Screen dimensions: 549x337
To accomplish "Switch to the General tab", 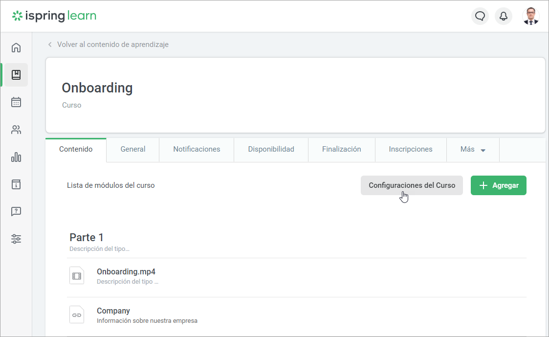I will pyautogui.click(x=133, y=150).
